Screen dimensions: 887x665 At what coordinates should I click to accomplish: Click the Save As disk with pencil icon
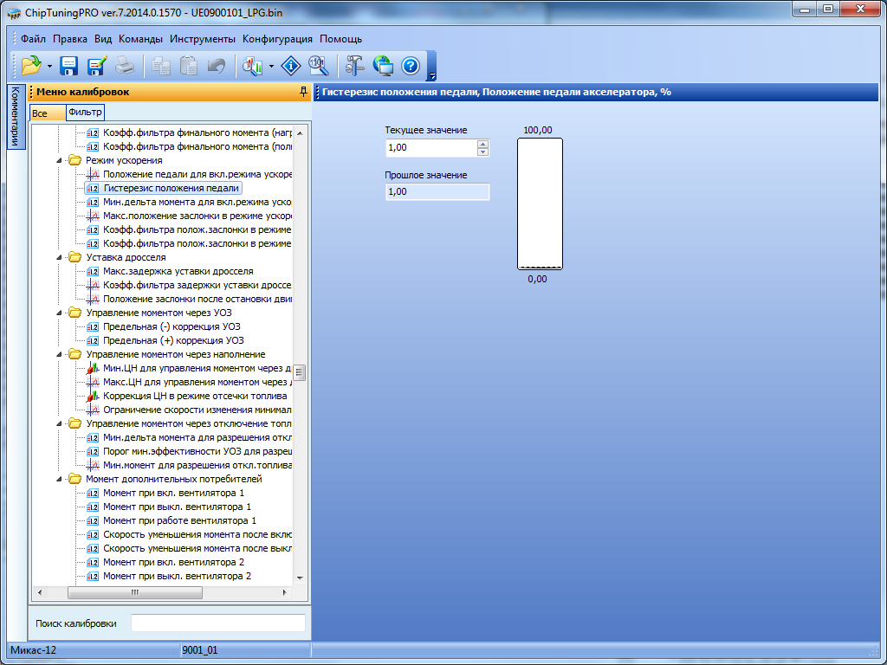pos(96,65)
